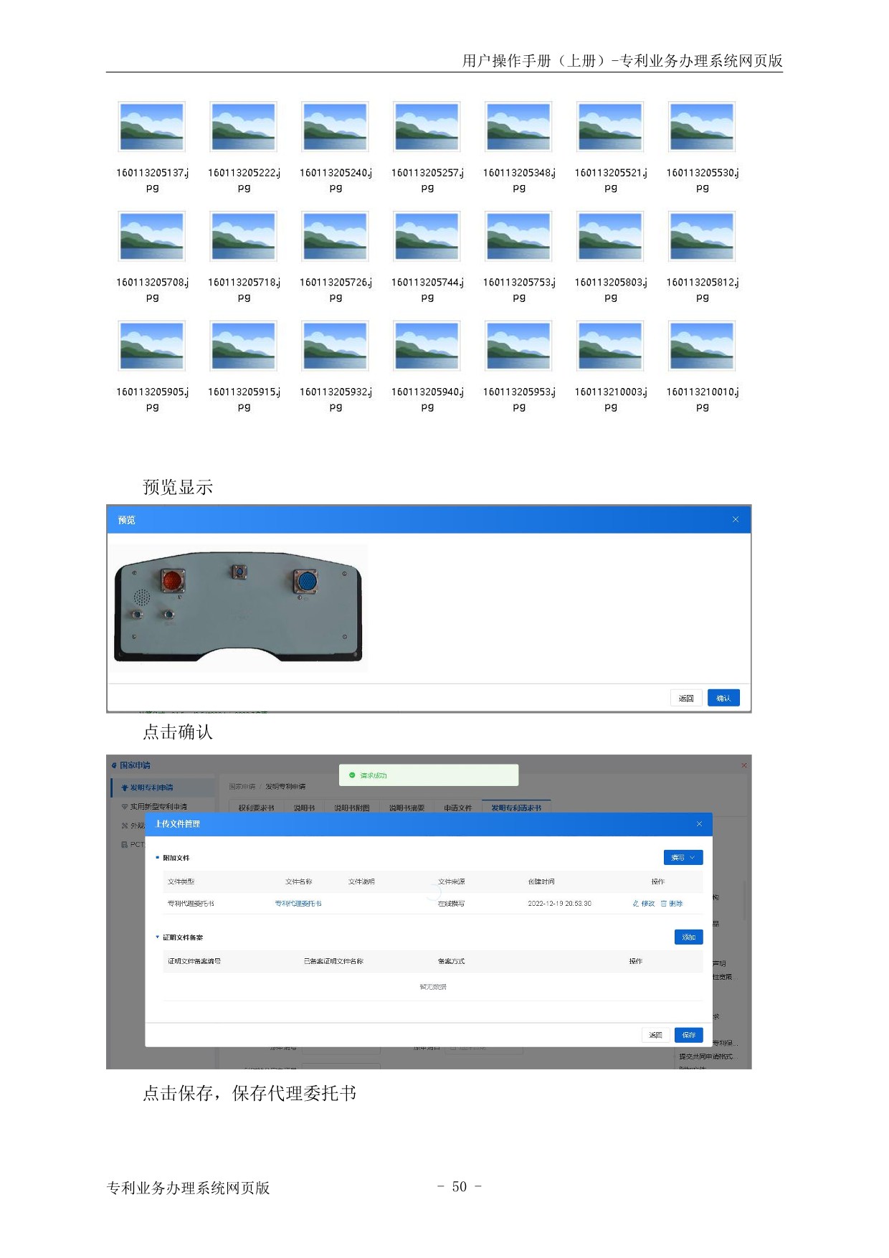The height and width of the screenshot is (1258, 889).
Task: Click the device preview image
Action: pos(238,608)
